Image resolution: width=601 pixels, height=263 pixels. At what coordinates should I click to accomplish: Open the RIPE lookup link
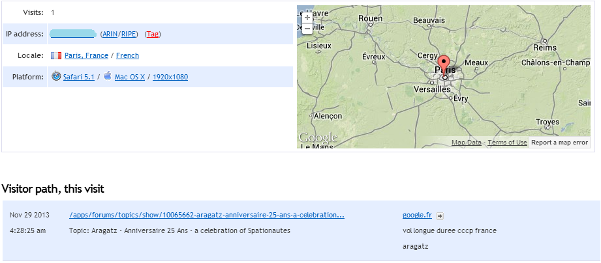click(129, 34)
